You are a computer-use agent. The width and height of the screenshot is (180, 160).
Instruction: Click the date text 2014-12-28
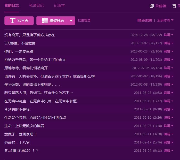point(139,35)
